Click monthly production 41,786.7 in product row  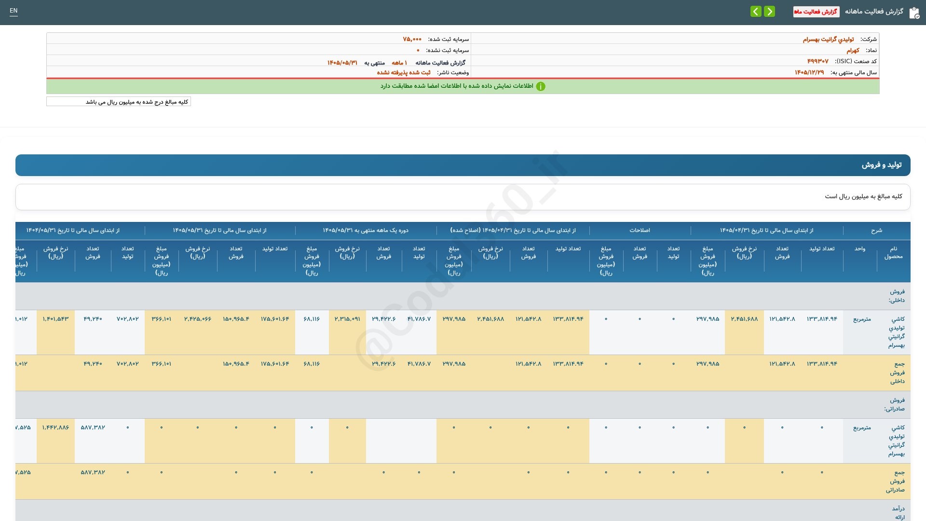[419, 319]
